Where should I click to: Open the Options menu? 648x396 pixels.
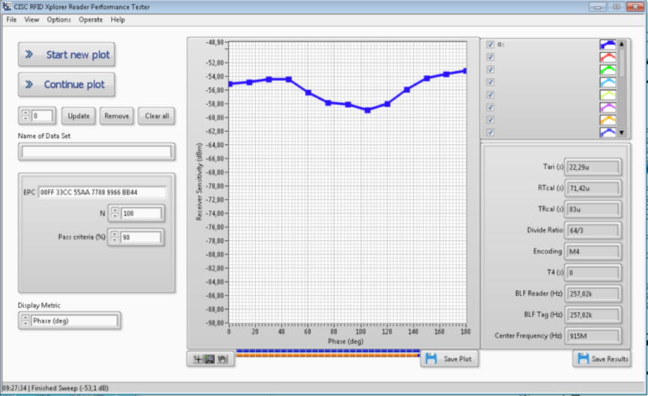coord(58,19)
